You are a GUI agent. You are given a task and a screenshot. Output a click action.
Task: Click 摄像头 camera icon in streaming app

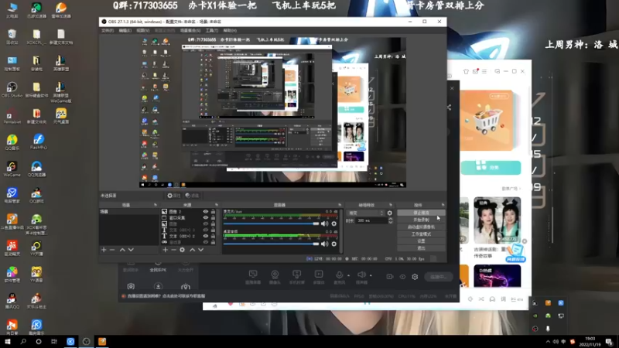tap(275, 275)
